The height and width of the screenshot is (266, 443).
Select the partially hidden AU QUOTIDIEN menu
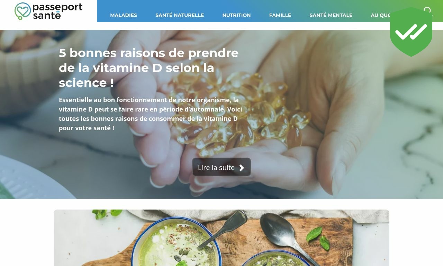pyautogui.click(x=380, y=15)
